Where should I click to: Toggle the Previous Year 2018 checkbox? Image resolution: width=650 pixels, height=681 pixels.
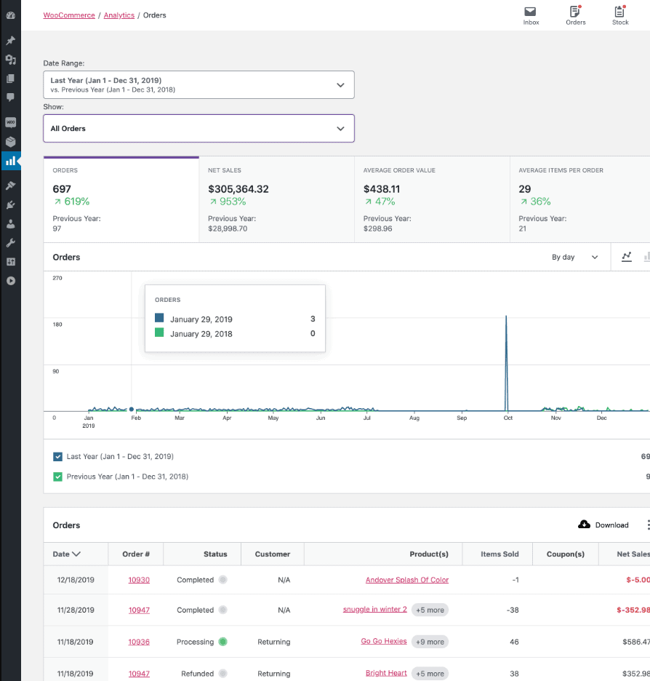tap(57, 477)
